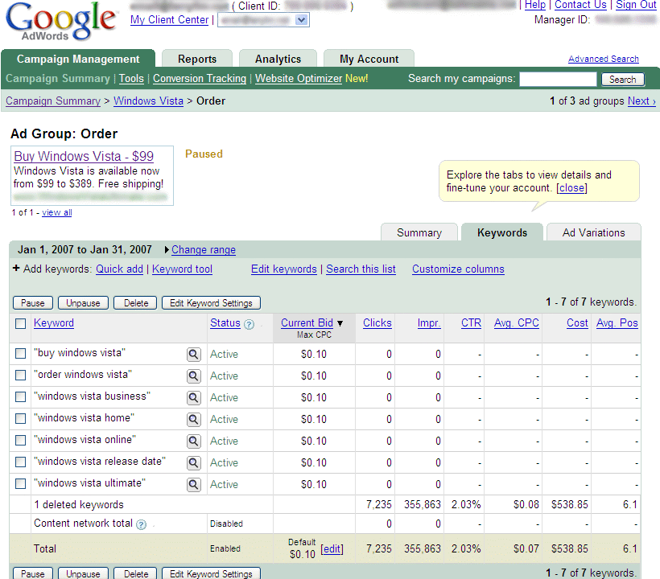
Task: Click the Google AdWords logo
Action: click(60, 21)
